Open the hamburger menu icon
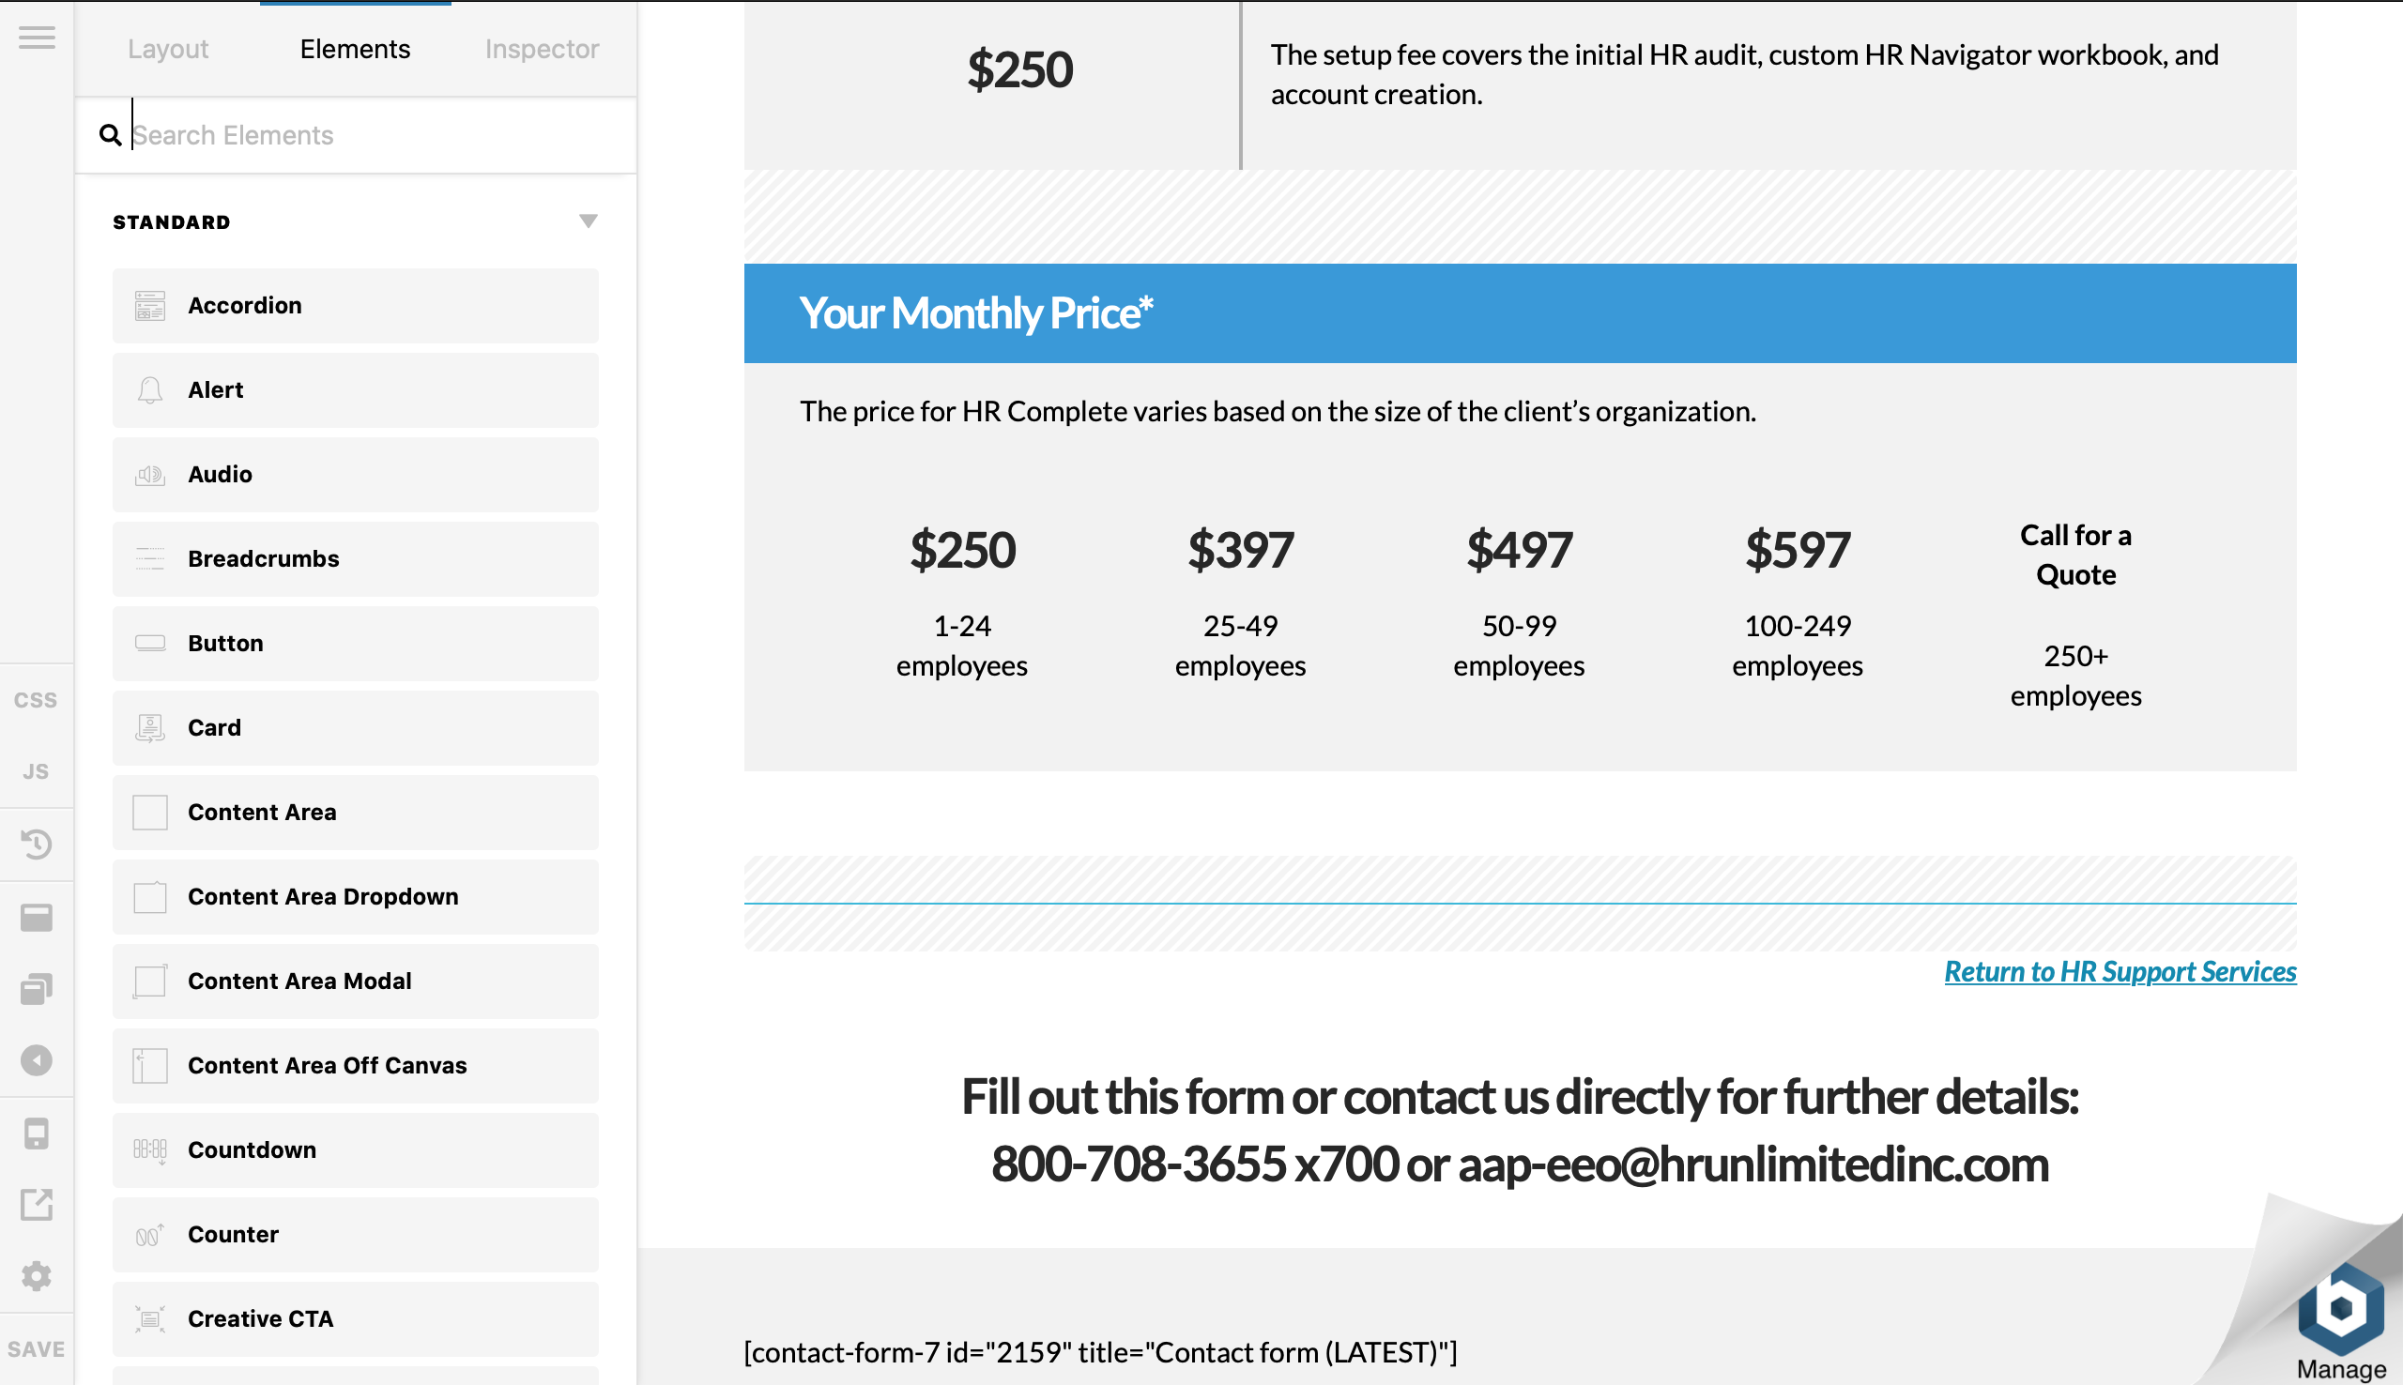This screenshot has width=2403, height=1385. [37, 38]
